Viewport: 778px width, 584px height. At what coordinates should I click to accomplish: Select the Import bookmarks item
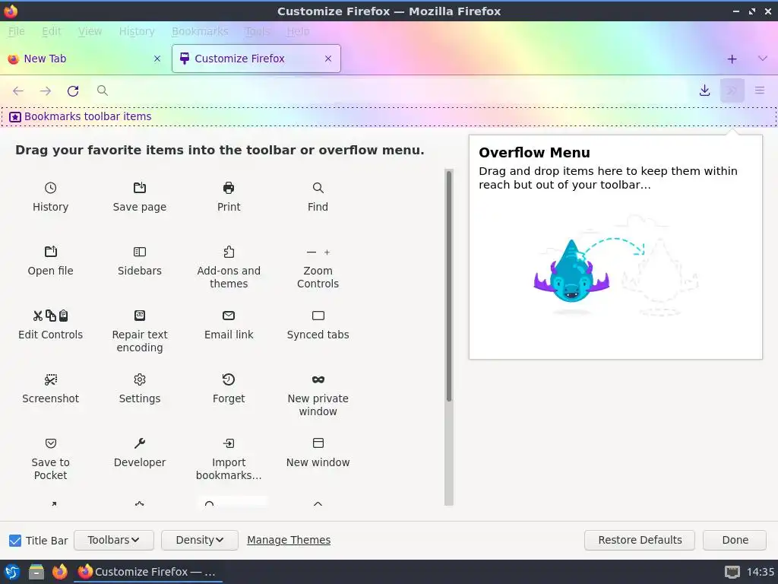[229, 459]
